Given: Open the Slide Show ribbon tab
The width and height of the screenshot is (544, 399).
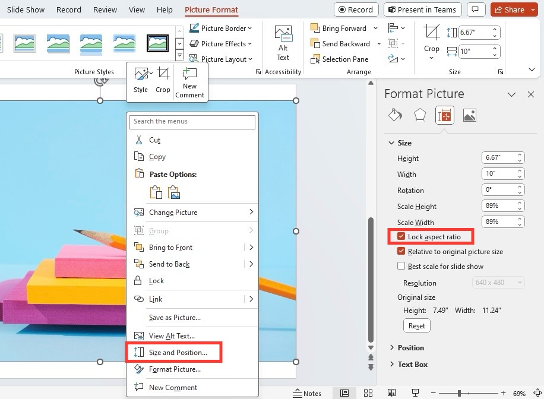Looking at the screenshot, I should click(x=26, y=9).
